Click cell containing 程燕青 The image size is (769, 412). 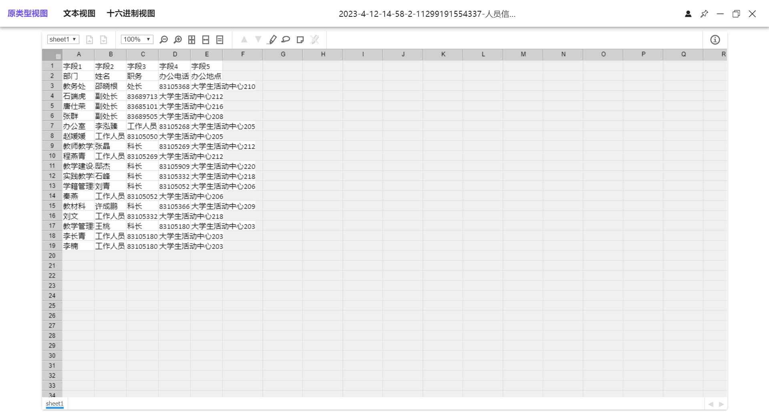pyautogui.click(x=79, y=156)
